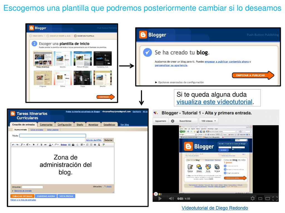The height and width of the screenshot is (213, 285).
Task: Open the Estadísticas tab
Action: coord(109,125)
